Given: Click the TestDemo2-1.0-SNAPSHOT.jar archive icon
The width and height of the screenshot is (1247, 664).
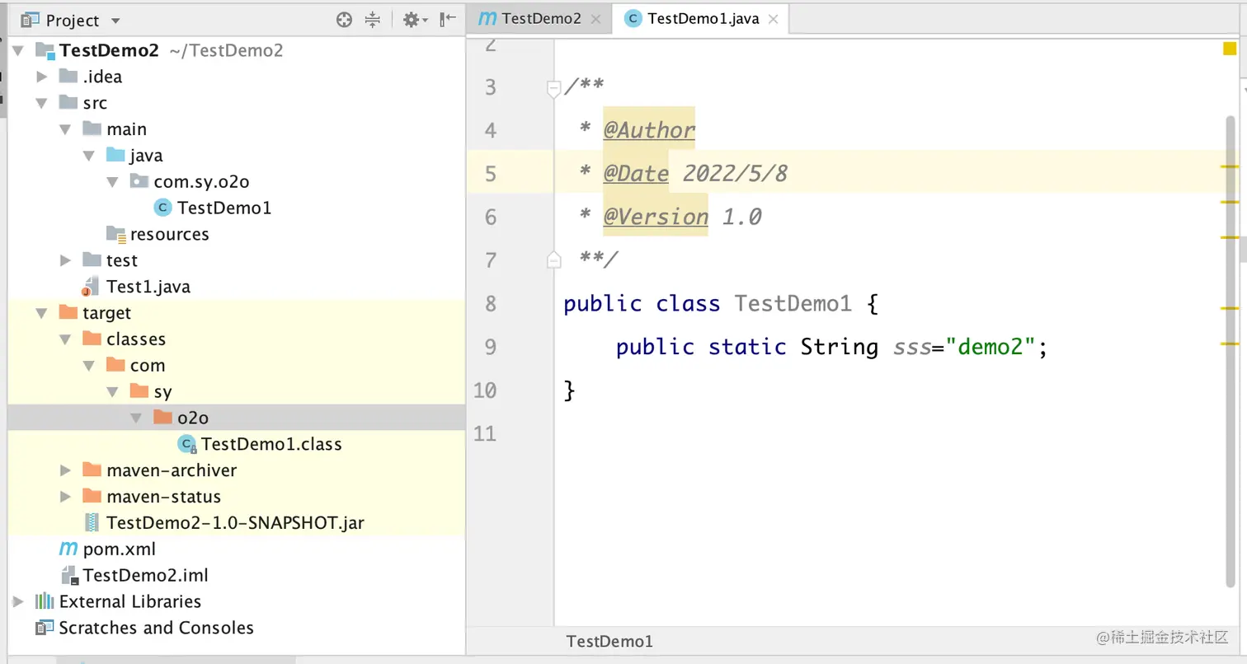Looking at the screenshot, I should [x=92, y=523].
